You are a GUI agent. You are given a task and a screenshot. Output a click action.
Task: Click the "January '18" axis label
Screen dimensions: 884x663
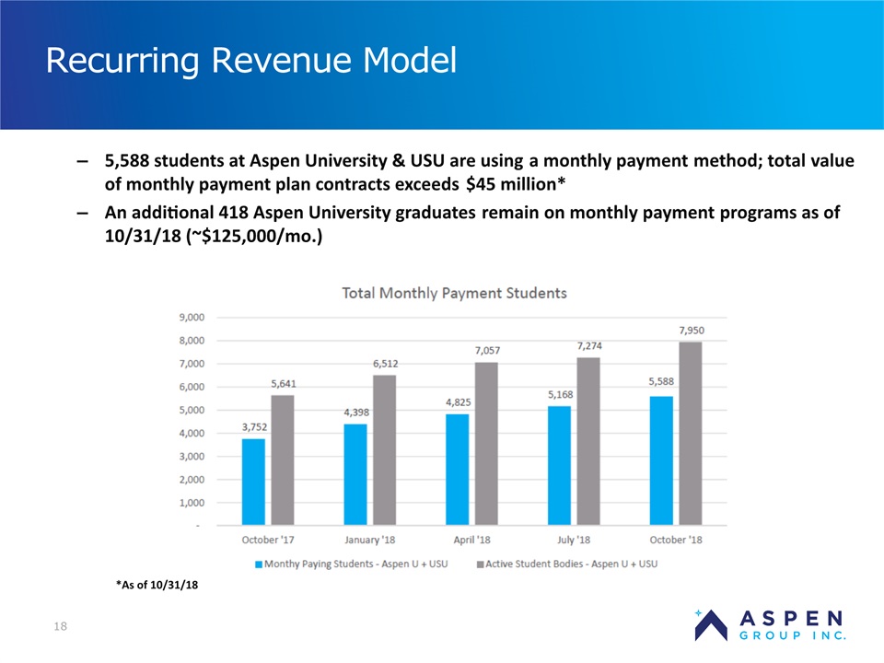pyautogui.click(x=370, y=541)
